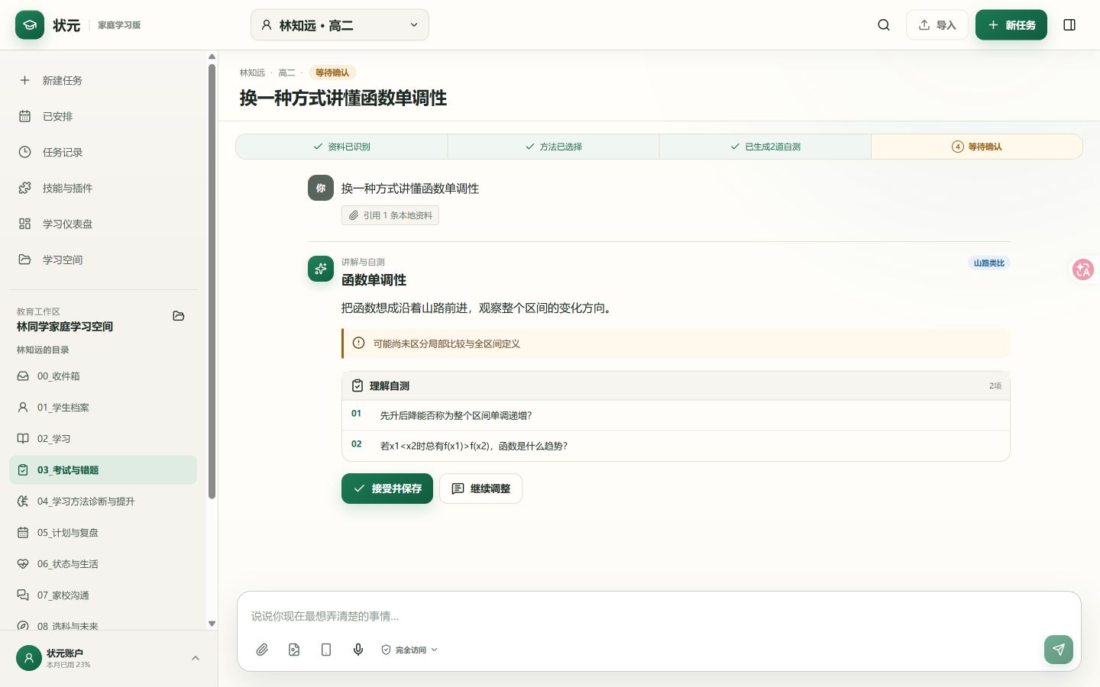Open 学习仪表盘 in sidebar

(x=103, y=224)
